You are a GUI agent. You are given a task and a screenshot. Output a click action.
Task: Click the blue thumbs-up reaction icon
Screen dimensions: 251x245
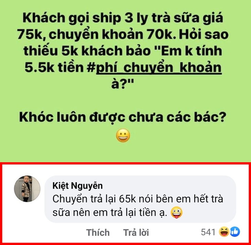[x=235, y=232]
